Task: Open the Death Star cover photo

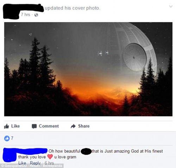Action: pyautogui.click(x=88, y=69)
